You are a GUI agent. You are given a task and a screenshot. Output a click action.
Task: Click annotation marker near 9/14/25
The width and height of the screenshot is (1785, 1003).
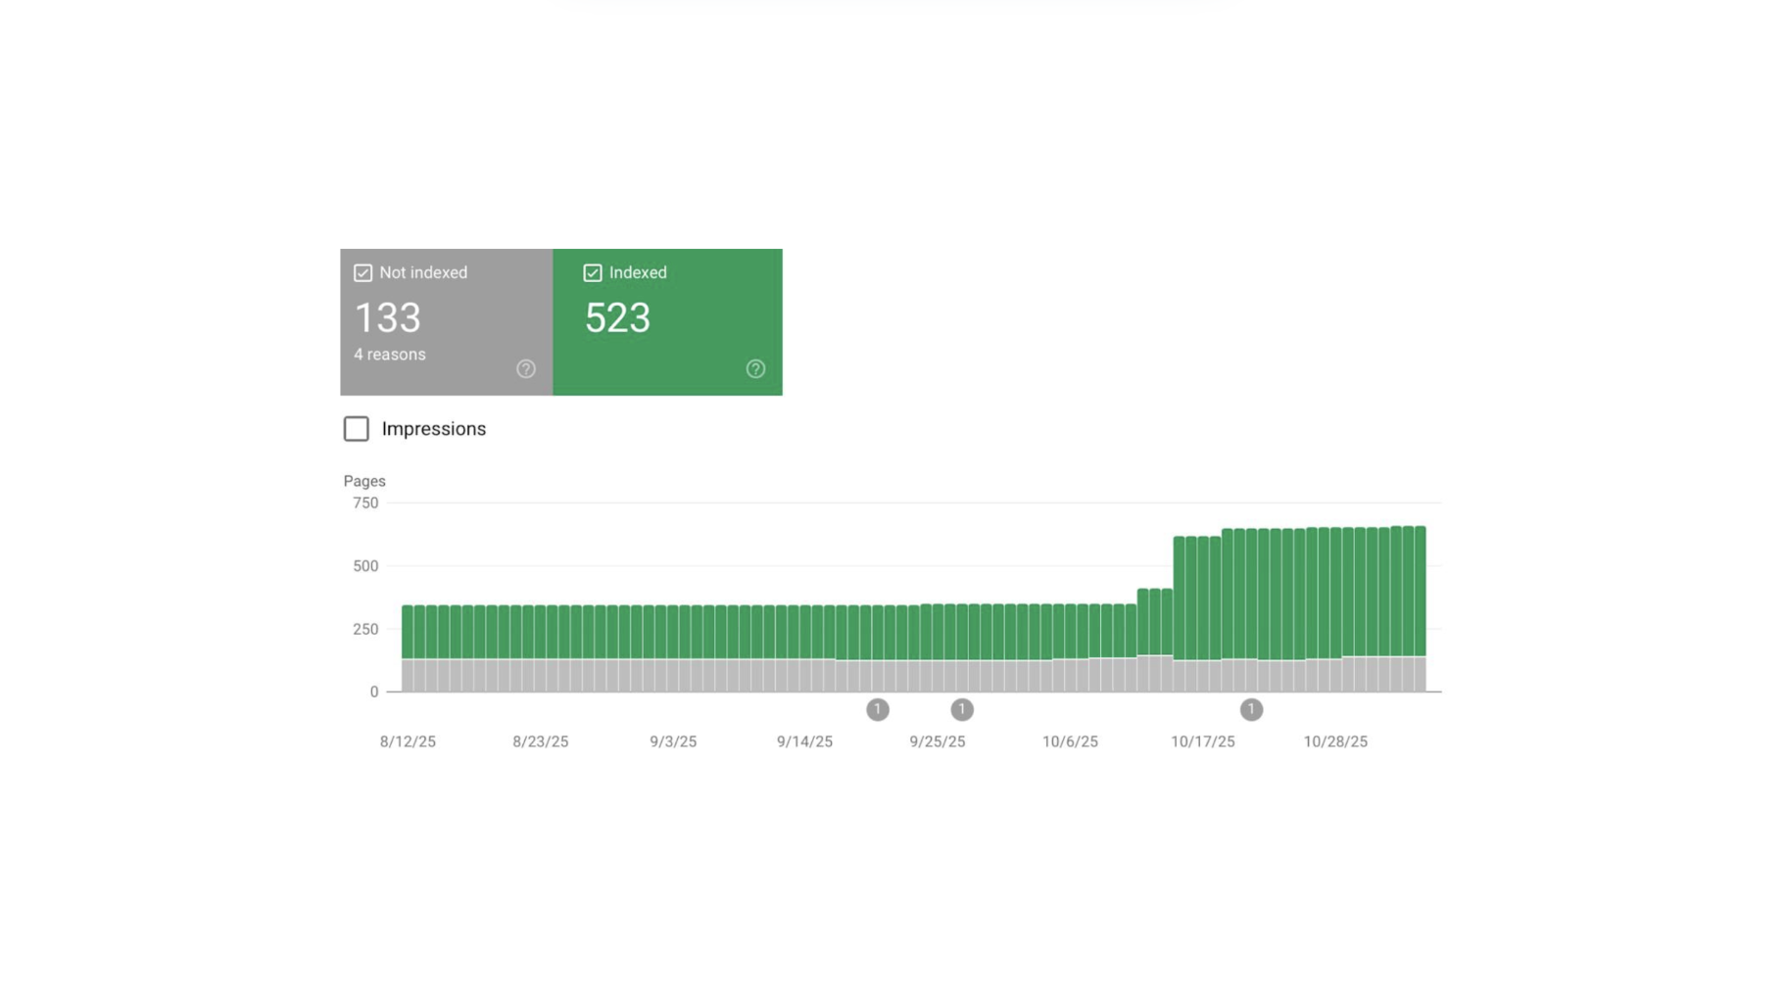[878, 709]
